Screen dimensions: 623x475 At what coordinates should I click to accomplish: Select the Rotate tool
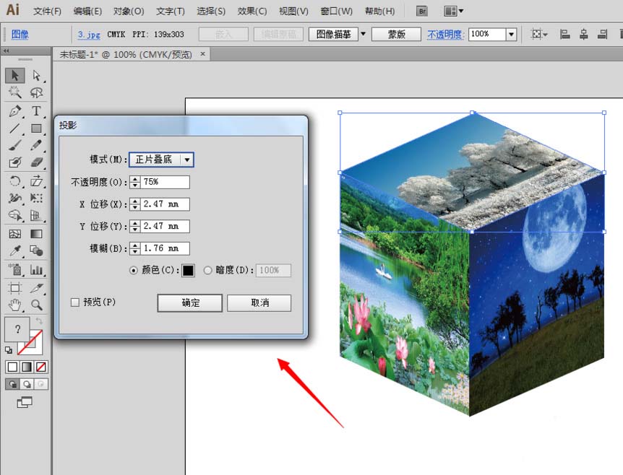click(15, 181)
